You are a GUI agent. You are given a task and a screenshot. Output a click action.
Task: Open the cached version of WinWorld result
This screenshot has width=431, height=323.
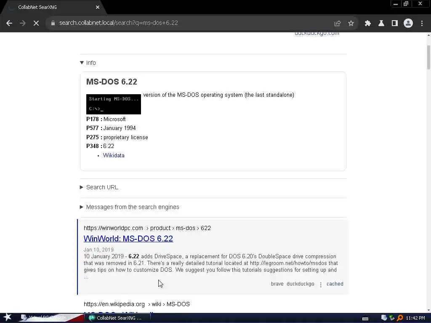point(335,284)
